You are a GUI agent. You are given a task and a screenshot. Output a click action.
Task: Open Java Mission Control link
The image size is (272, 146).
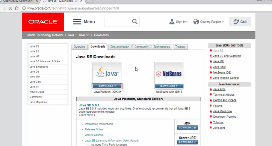[x=226, y=78]
